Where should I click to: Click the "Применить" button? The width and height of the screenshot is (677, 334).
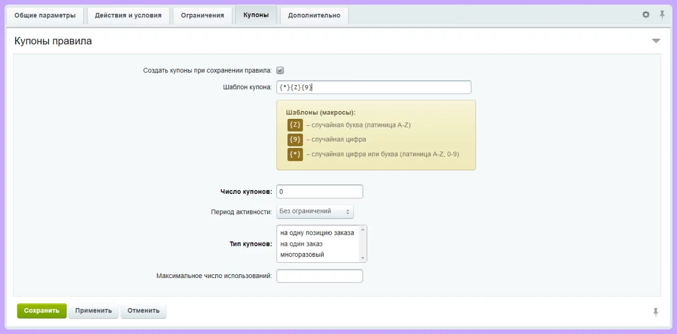click(94, 311)
